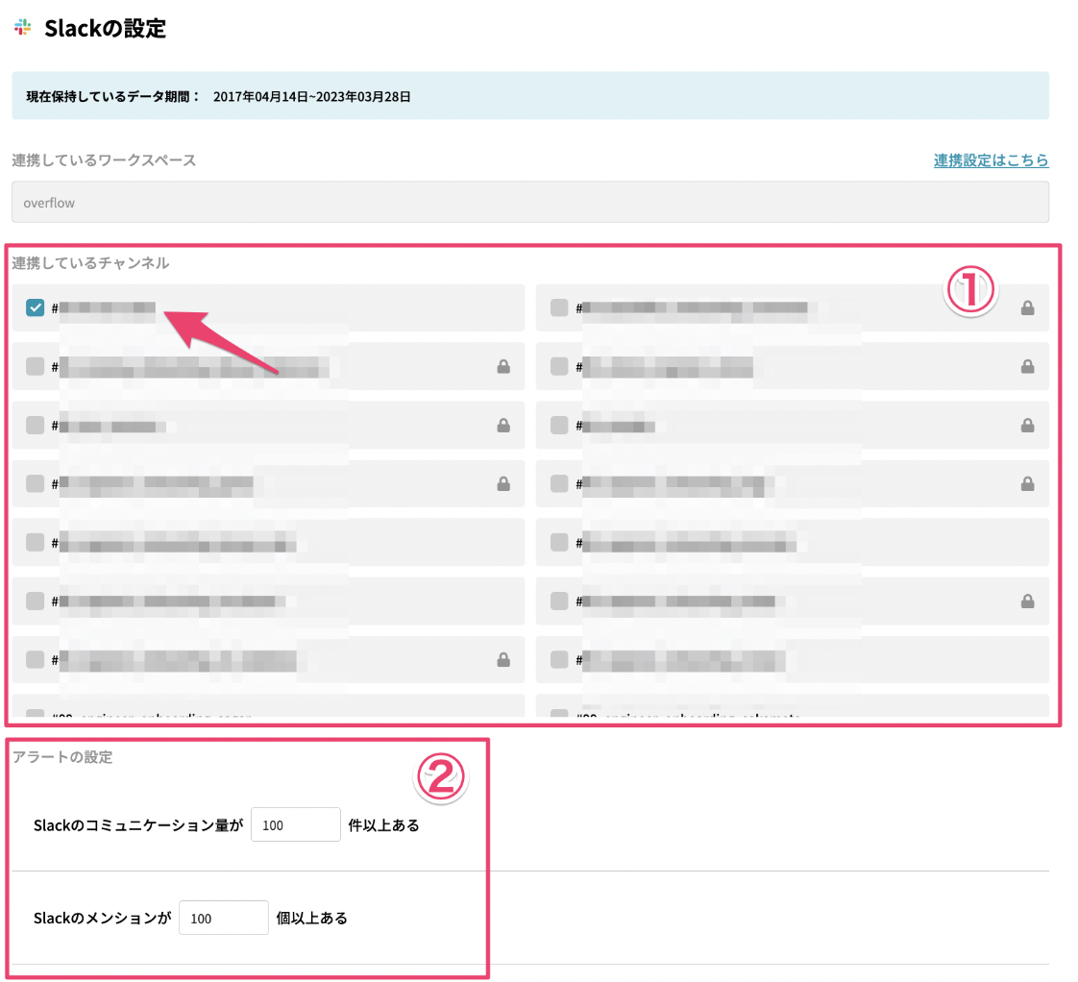Screen dimensions: 1078x982
Task: Click the アラートの設定 heading
Action: coord(62,757)
